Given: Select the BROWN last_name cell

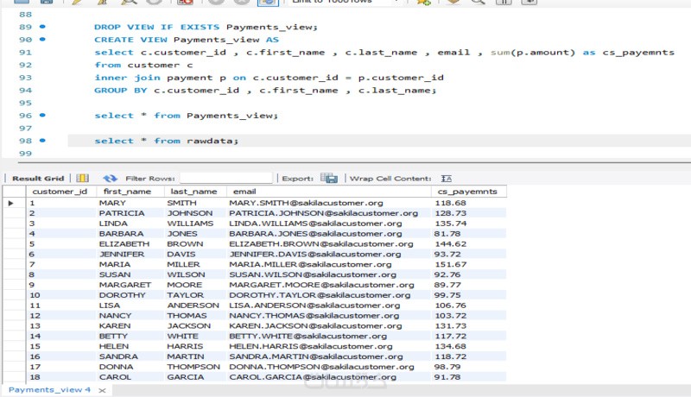Looking at the screenshot, I should click(x=196, y=244).
